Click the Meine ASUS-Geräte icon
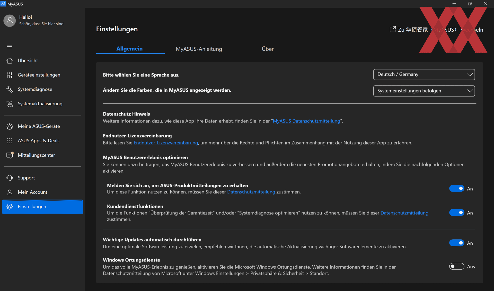Screen dimensions: 494x291 point(10,126)
